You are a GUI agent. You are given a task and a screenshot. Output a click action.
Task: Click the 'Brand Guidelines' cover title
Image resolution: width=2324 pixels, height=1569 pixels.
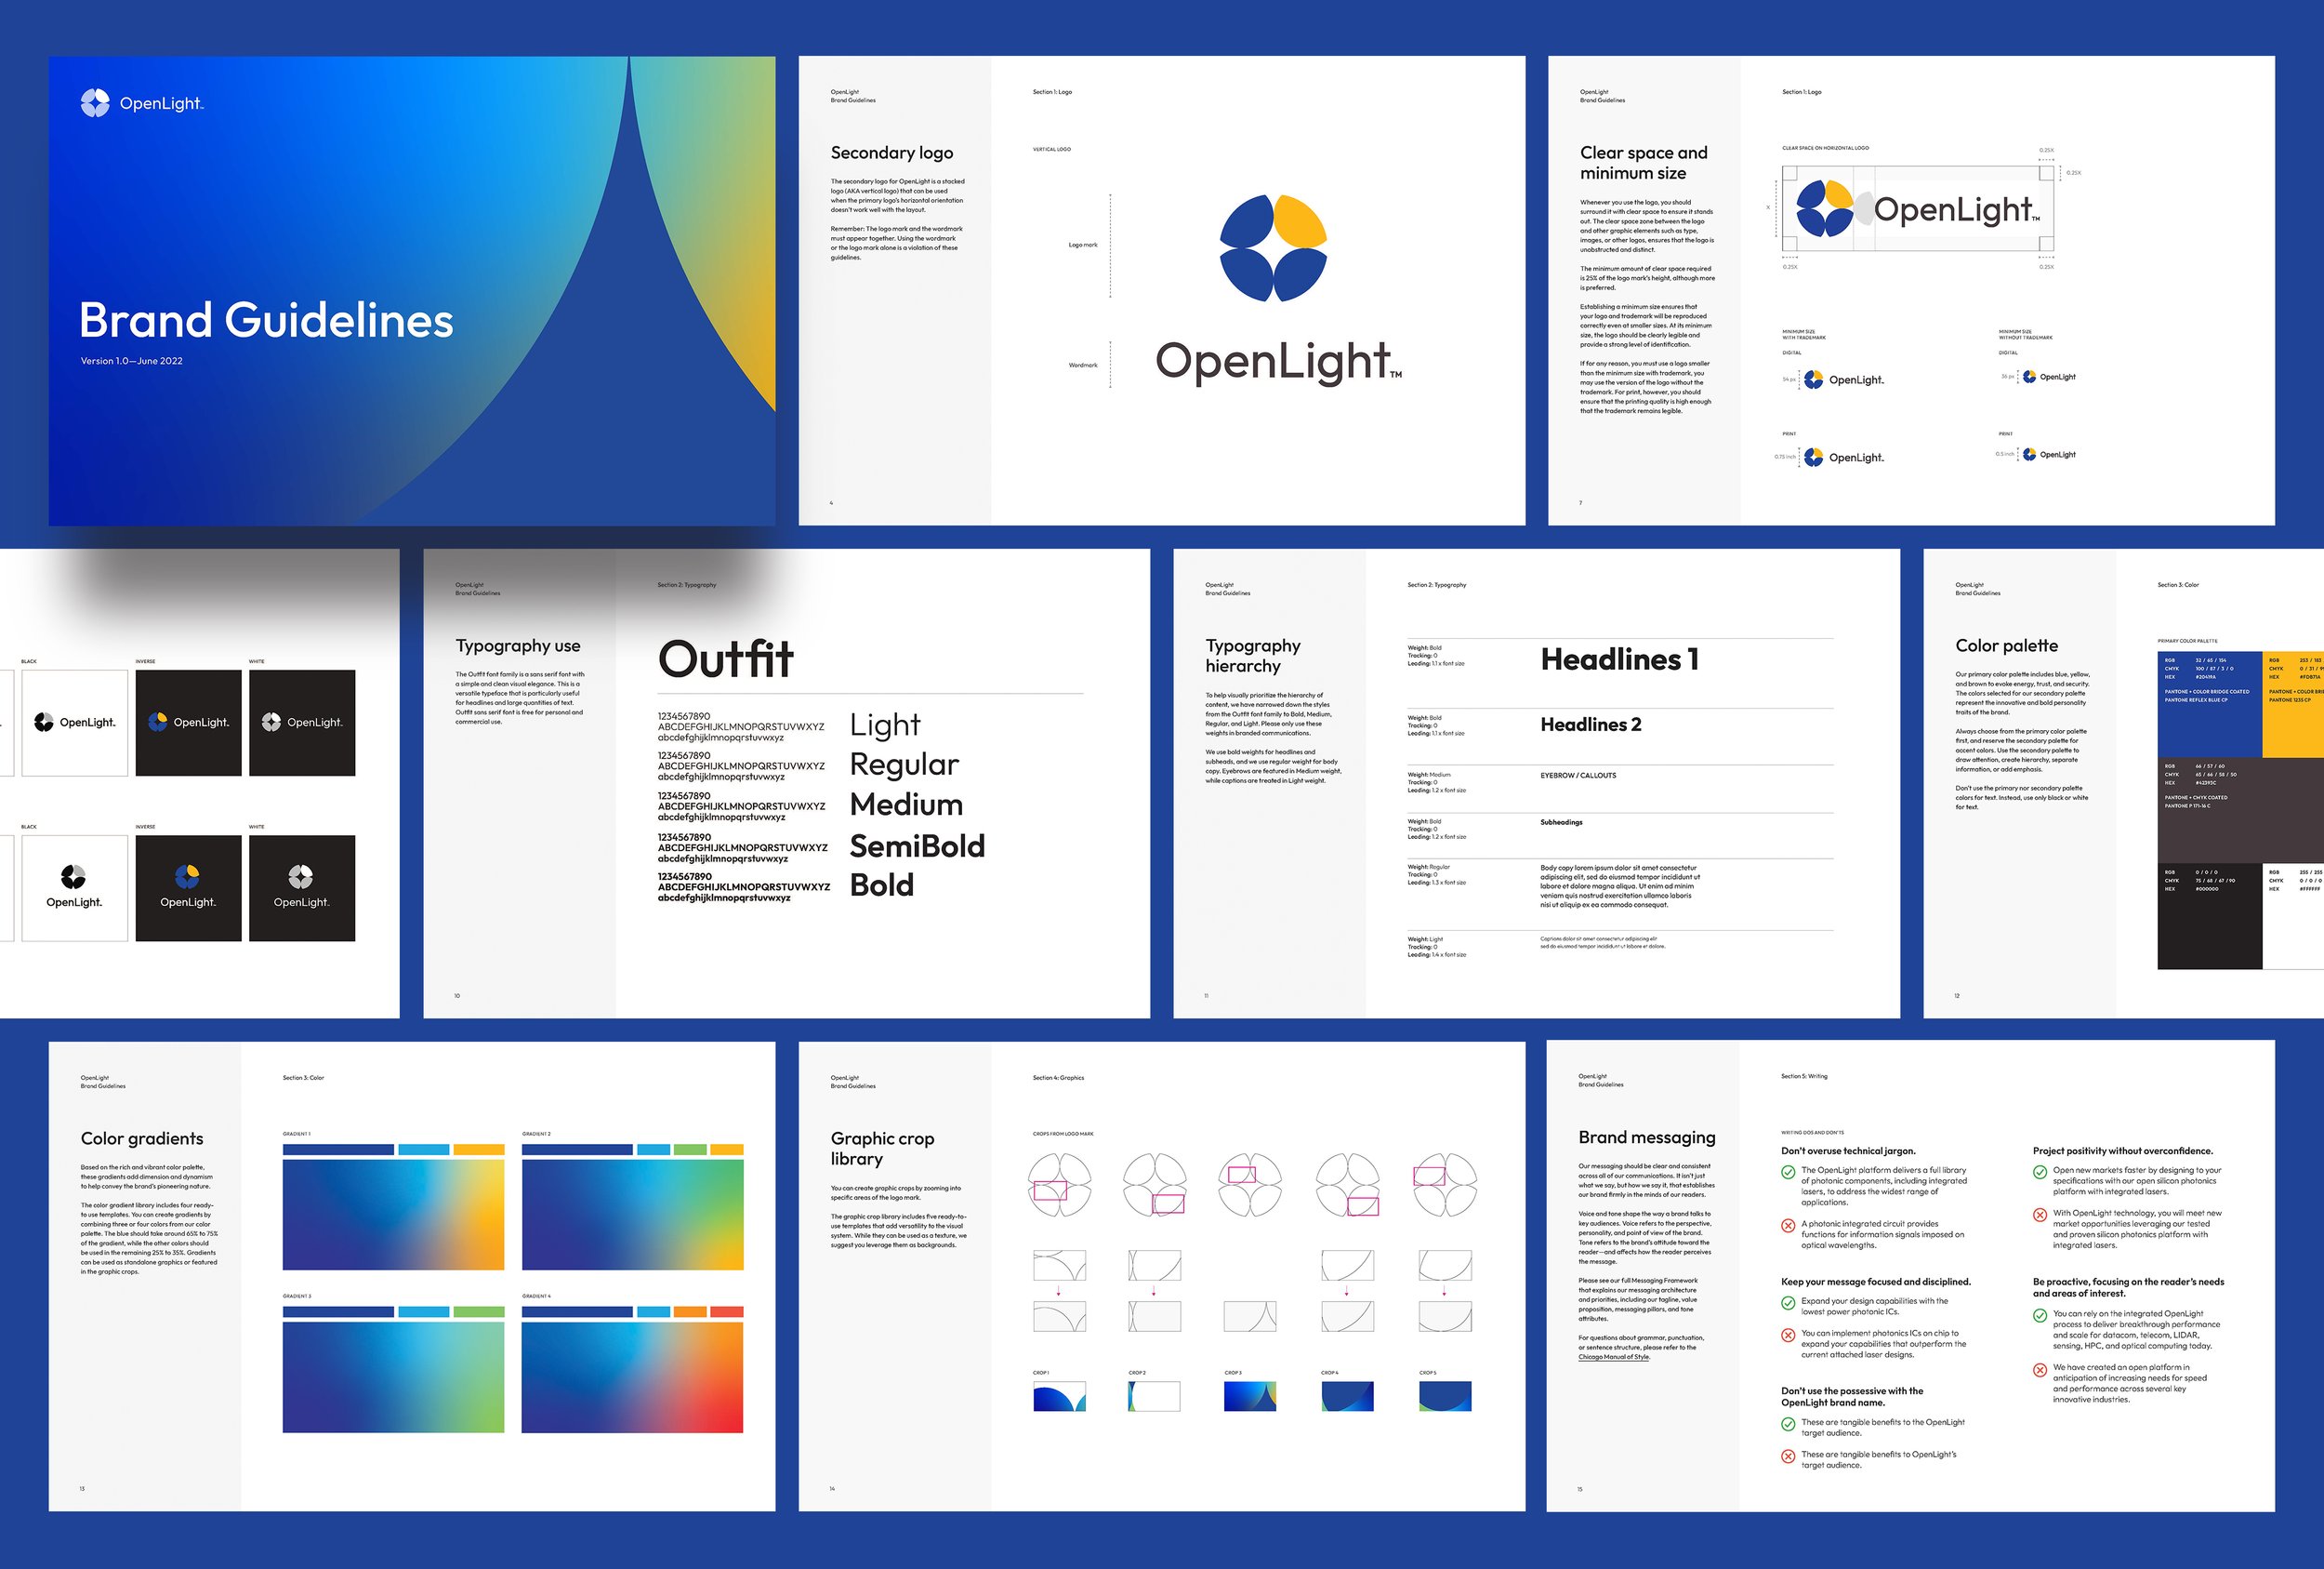point(266,321)
